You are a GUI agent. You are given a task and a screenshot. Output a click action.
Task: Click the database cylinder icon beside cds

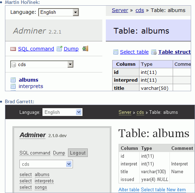(14, 65)
